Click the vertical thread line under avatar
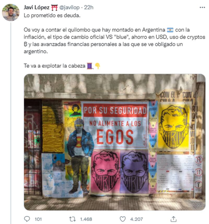The width and height of the screenshot is (209, 224). click(11, 123)
